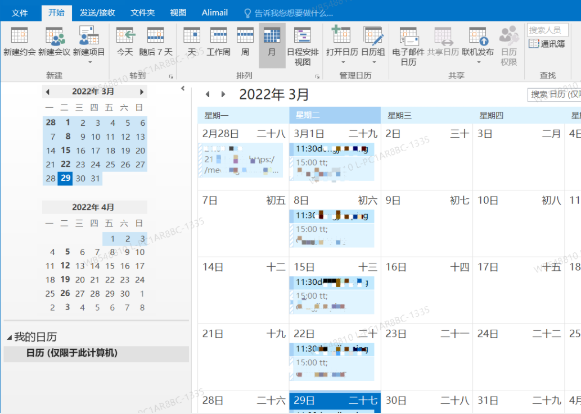Viewport: 581px width, 414px height.
Task: Select the 29日 day cell header
Action: point(335,401)
